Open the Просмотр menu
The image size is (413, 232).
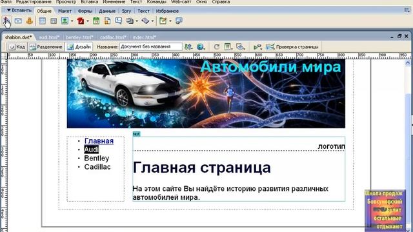tap(66, 2)
